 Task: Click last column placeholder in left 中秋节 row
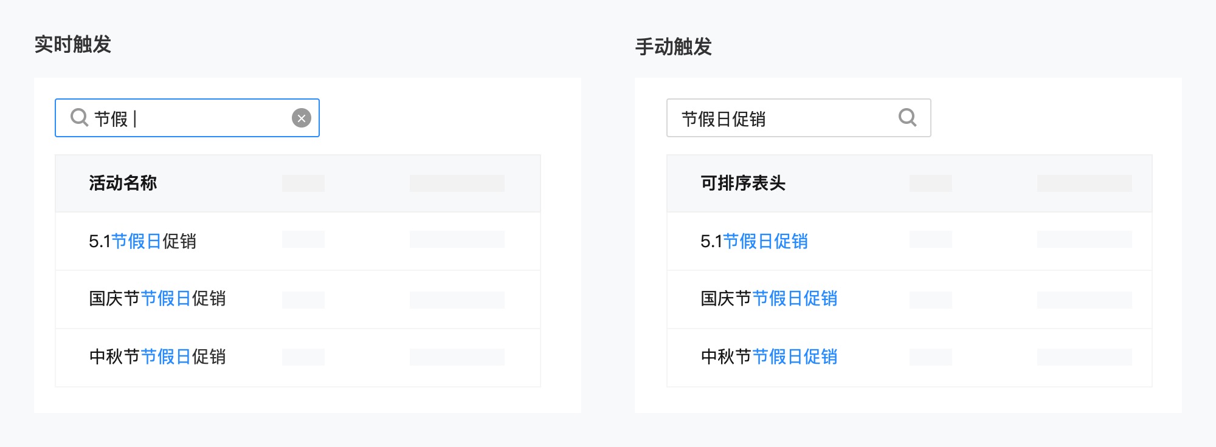click(457, 357)
